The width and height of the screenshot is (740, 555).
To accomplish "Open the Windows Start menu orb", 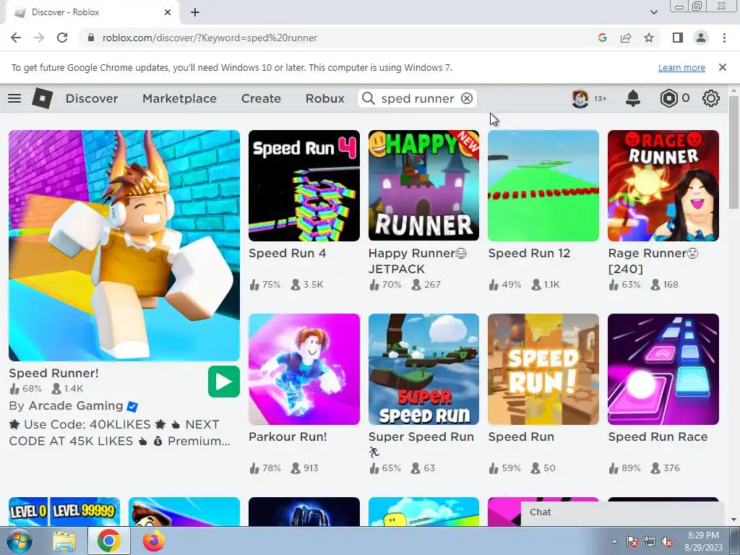I will (20, 541).
